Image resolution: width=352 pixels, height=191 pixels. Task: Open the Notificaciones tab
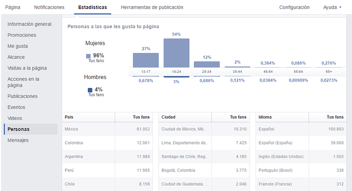click(x=49, y=8)
